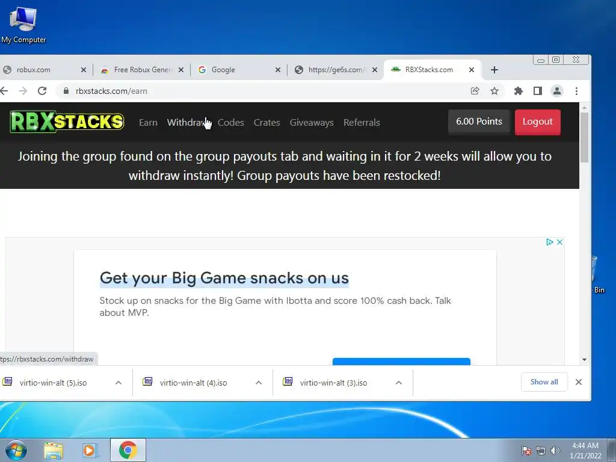Screen dimensions: 616x462
Task: Expand options for virtio-win-alt (4).iso
Action: coord(259,383)
